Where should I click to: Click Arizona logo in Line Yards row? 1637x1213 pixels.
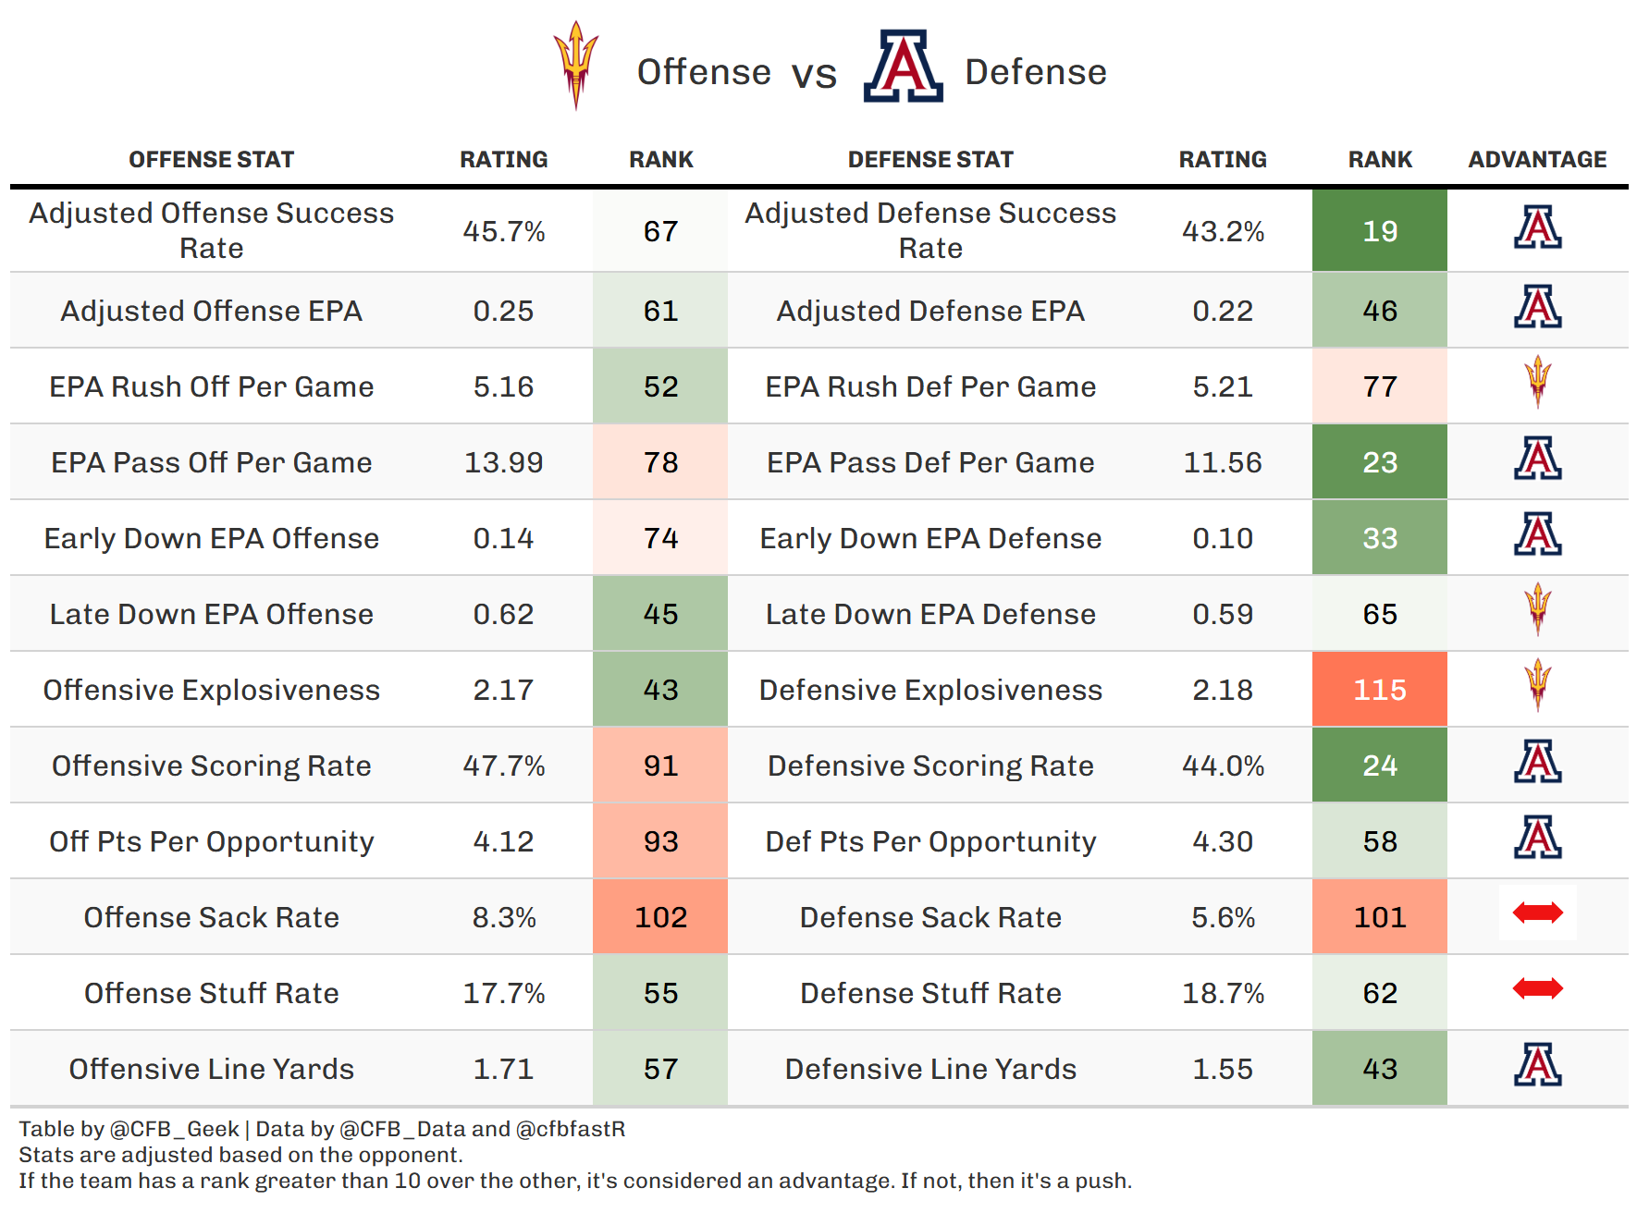pyautogui.click(x=1537, y=1065)
